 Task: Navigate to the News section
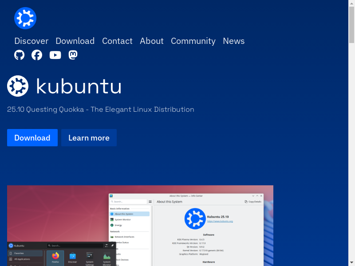coord(234,41)
